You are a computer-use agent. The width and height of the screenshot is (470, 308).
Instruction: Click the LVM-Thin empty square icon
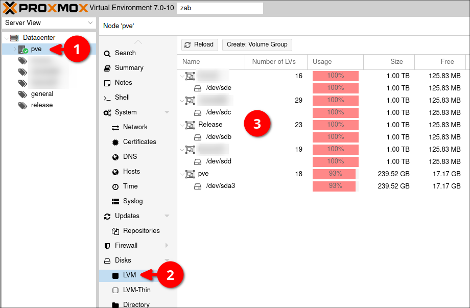tap(115, 290)
